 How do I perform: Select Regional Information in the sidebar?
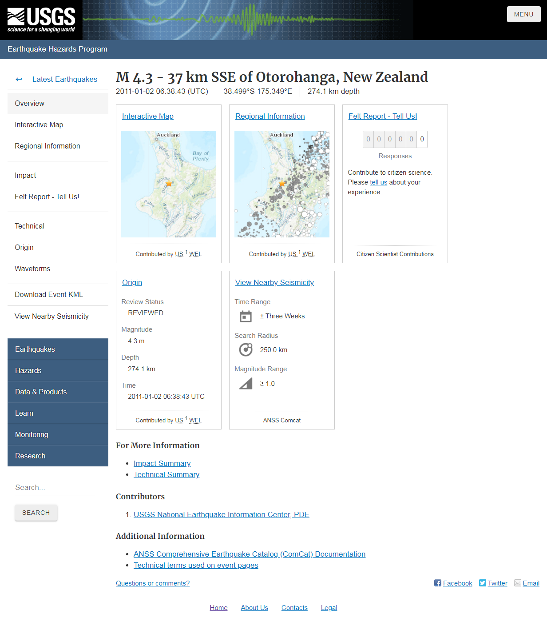click(58, 146)
